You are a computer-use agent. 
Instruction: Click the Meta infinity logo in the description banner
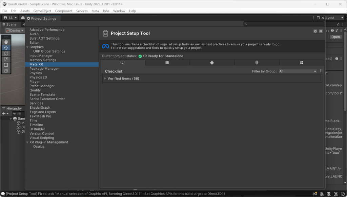[106, 46]
